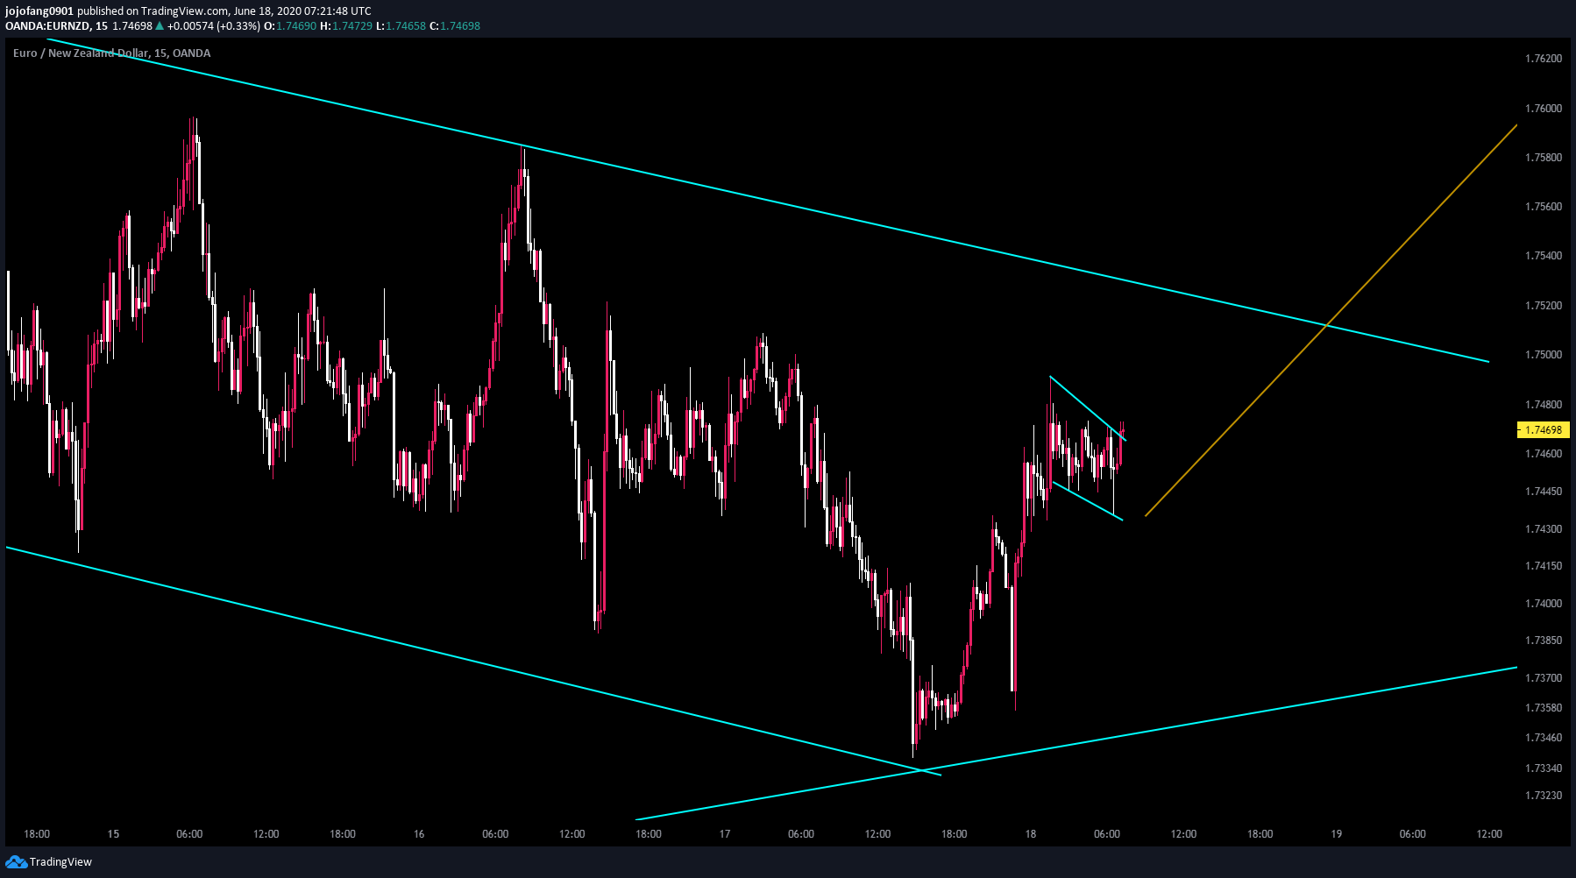Click the 1.73460 price axis label
The image size is (1576, 878).
pos(1544,738)
